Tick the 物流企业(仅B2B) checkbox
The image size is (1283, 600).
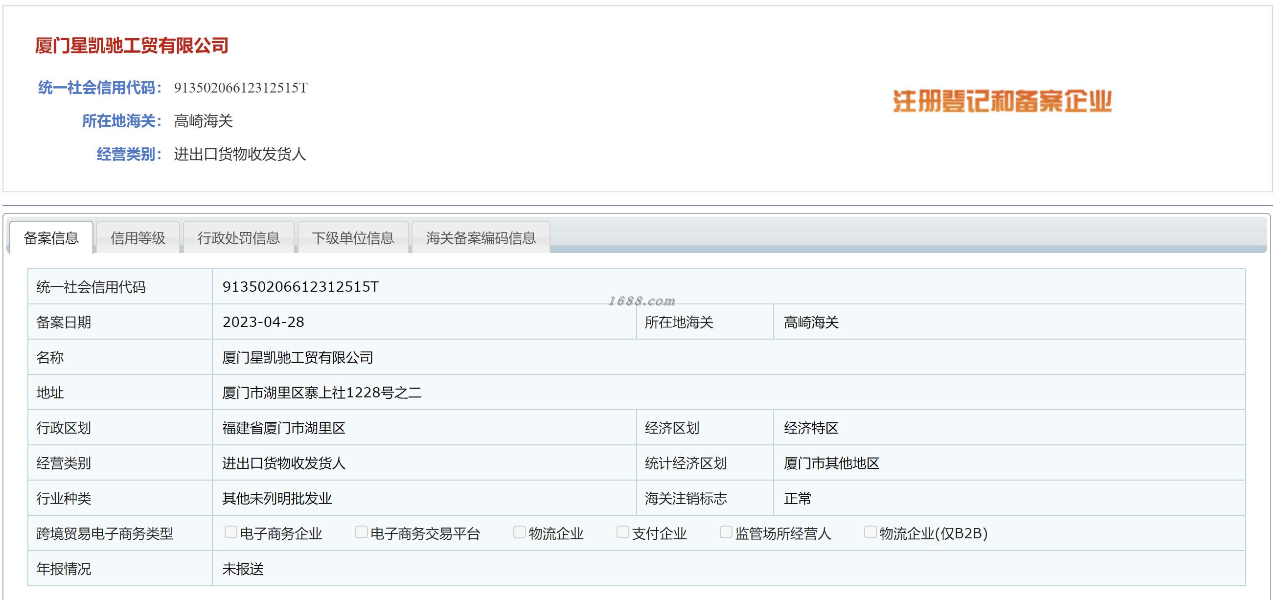(870, 532)
